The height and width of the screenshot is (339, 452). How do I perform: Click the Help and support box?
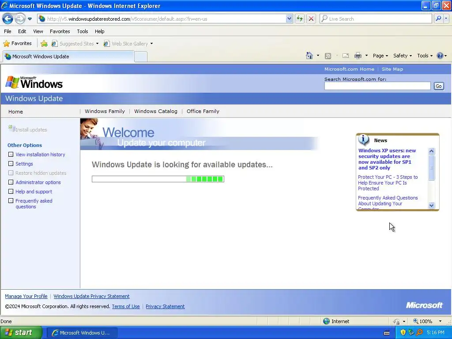click(11, 192)
